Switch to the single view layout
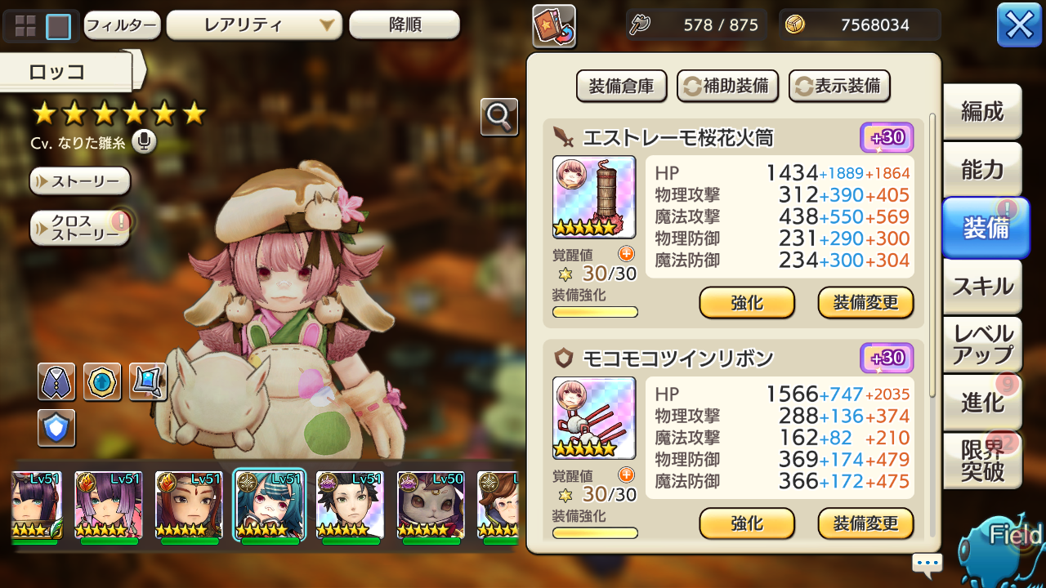1046x588 pixels. [x=58, y=26]
